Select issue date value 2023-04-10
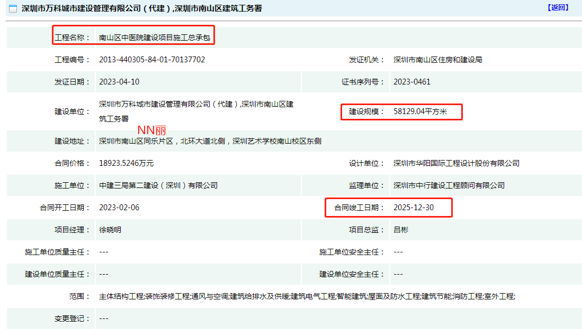The image size is (582, 329). (119, 82)
